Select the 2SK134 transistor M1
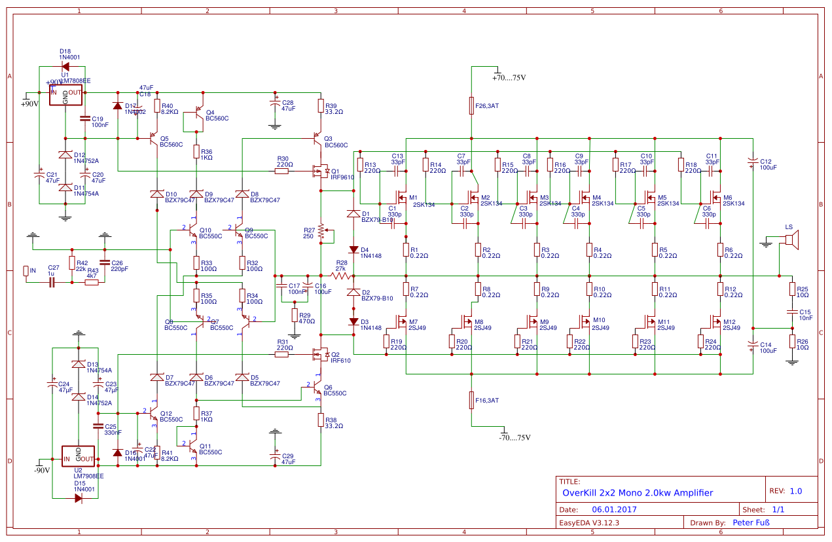 click(402, 196)
